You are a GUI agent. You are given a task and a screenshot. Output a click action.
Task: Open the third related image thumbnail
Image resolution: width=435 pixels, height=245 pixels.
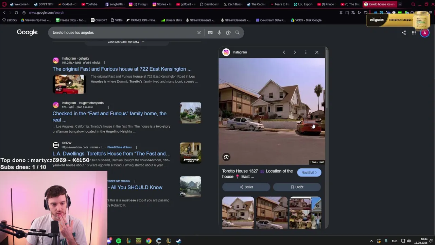tap(305, 212)
